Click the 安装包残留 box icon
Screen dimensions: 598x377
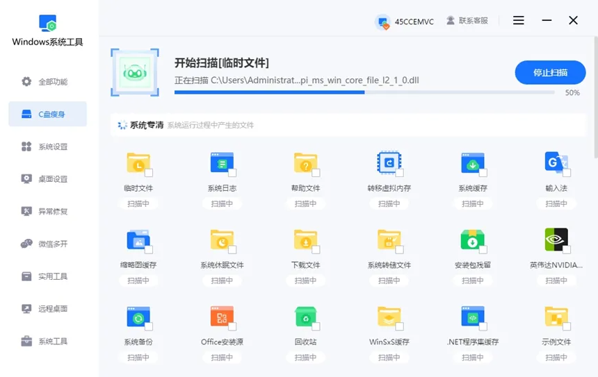coord(473,240)
